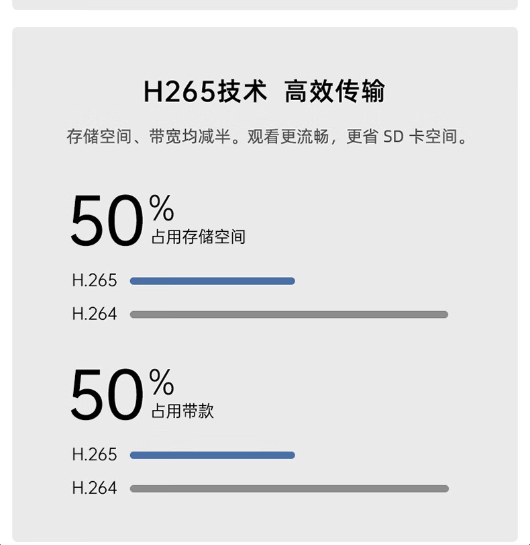
Task: Click the right end of H.264 storage bar
Action: (x=444, y=315)
